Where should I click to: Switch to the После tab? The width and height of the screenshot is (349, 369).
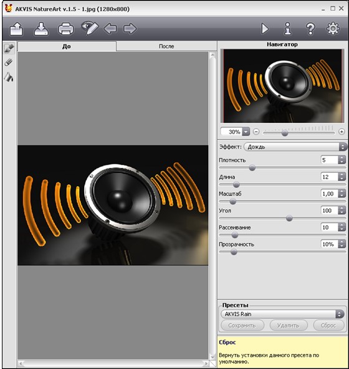(166, 46)
